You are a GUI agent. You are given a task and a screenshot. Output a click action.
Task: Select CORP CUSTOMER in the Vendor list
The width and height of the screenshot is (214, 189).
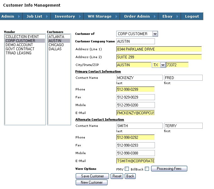[x=25, y=40]
